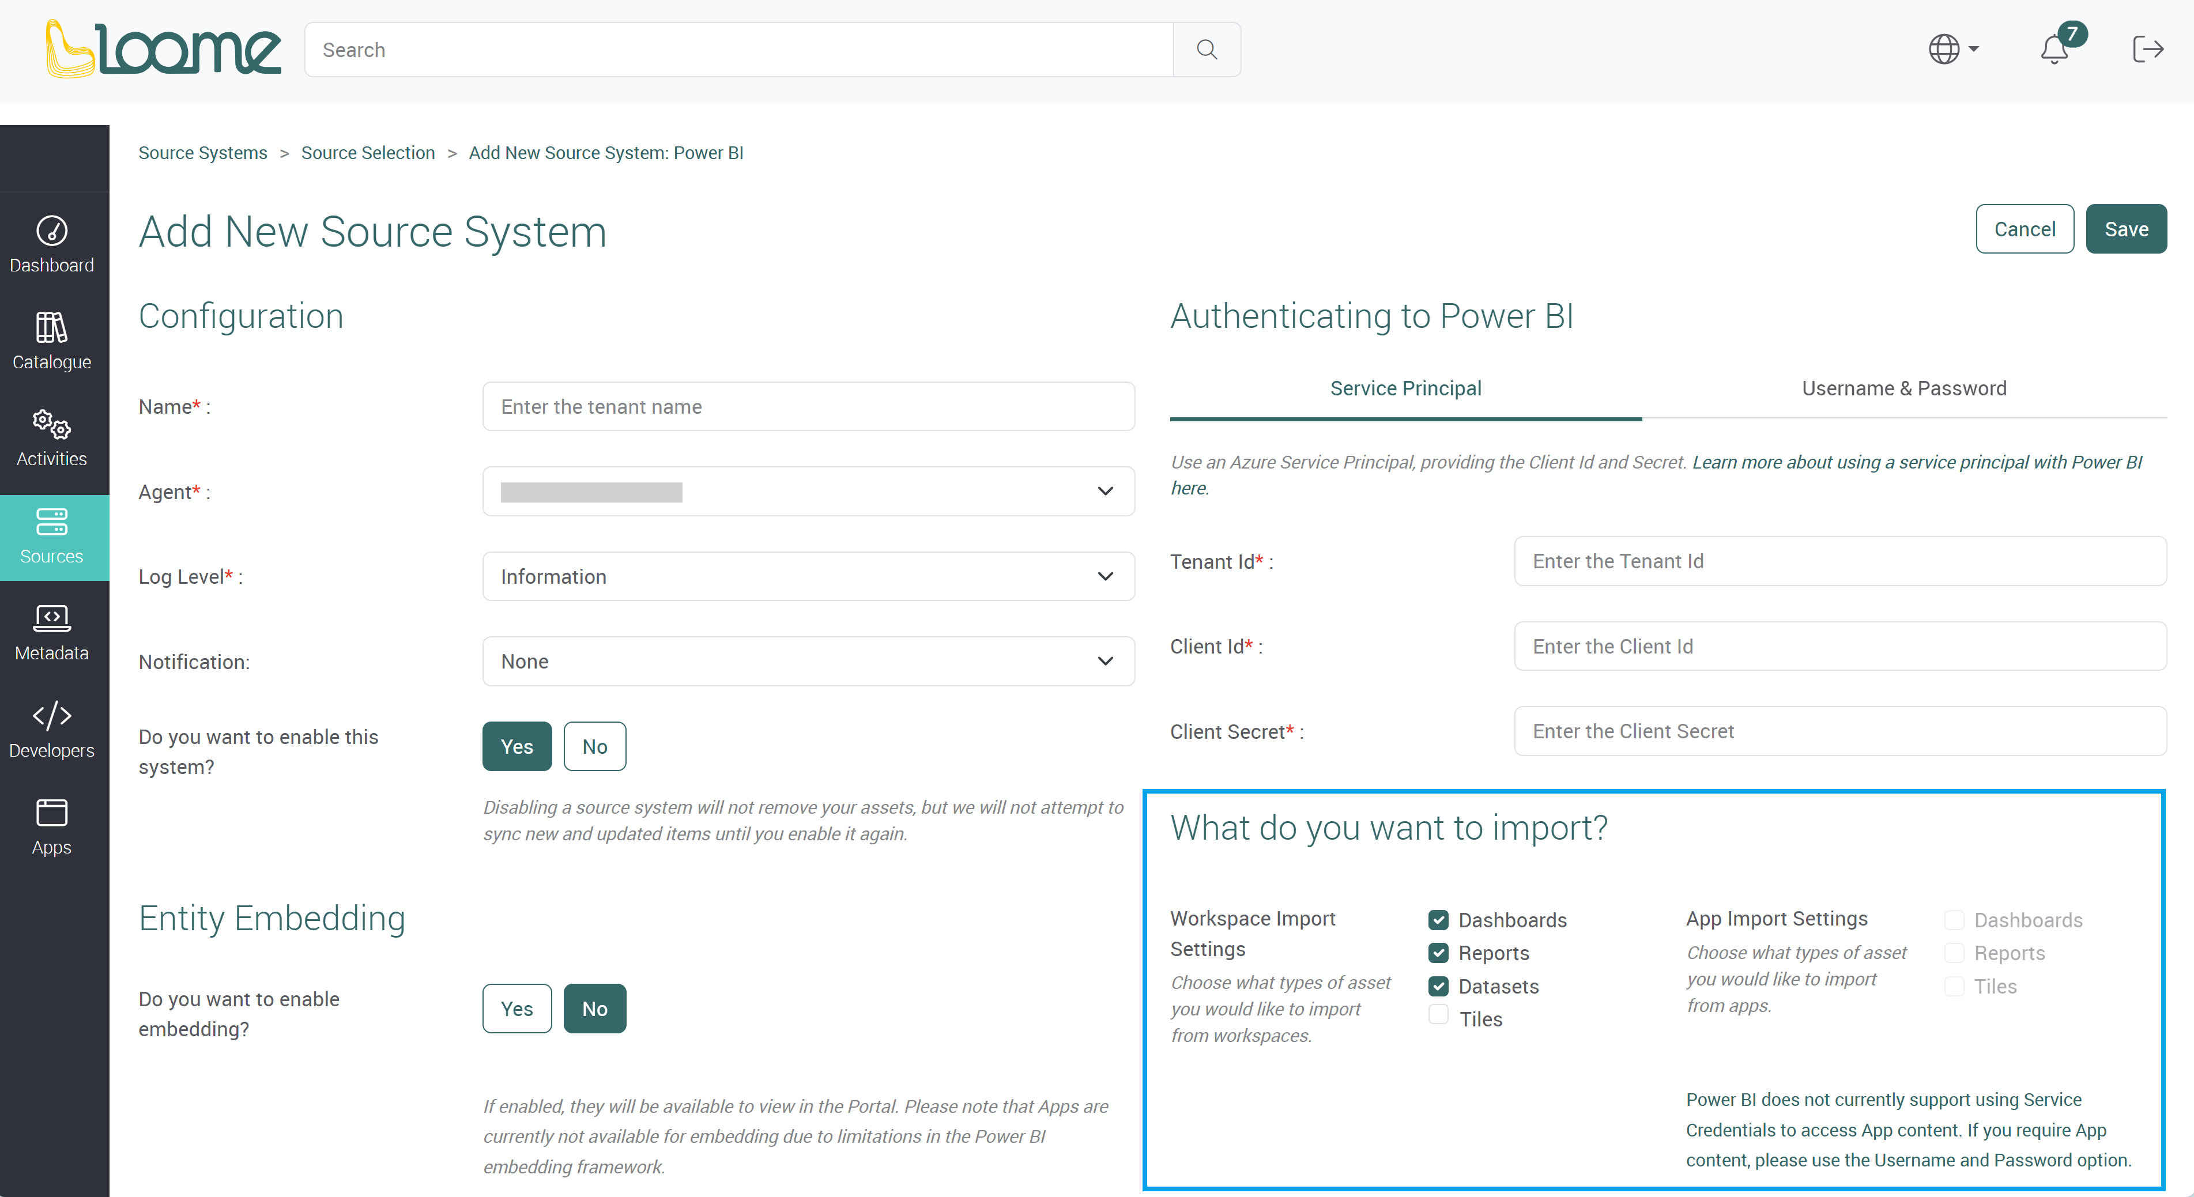Choose Yes to enable this system
The width and height of the screenshot is (2194, 1197).
[517, 747]
